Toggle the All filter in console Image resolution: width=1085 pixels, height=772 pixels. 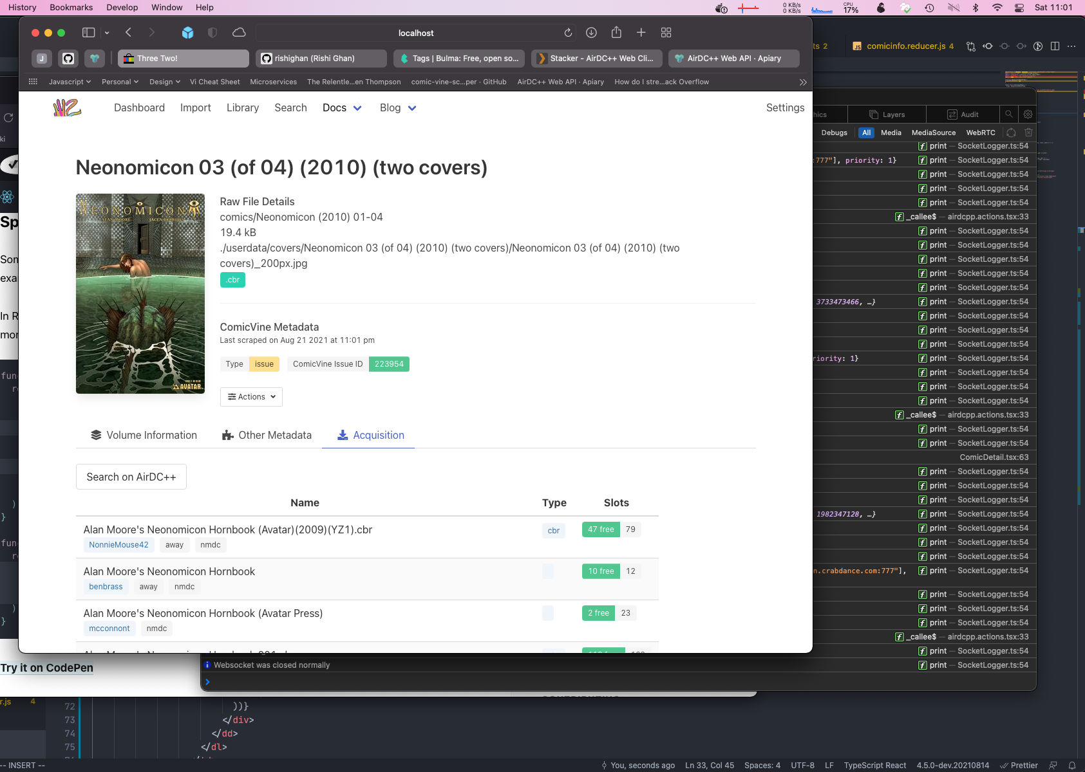866,133
